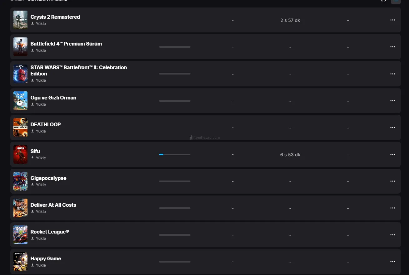Switch the library to list view
Viewport: 409px width, 275px height.
(396, 1)
